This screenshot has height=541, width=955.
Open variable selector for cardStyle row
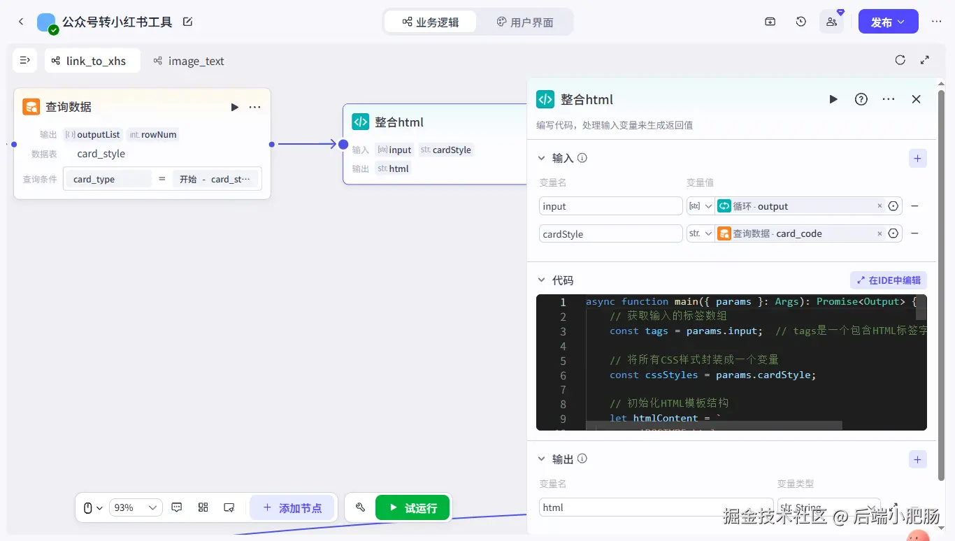893,233
